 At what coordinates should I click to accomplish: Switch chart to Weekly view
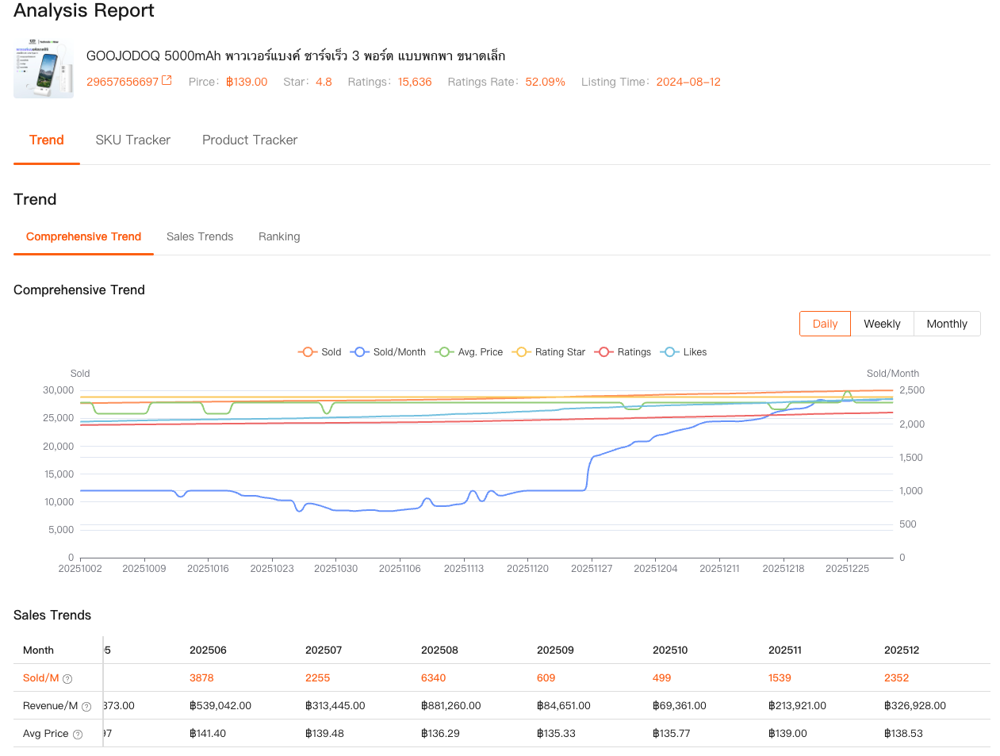click(x=882, y=324)
